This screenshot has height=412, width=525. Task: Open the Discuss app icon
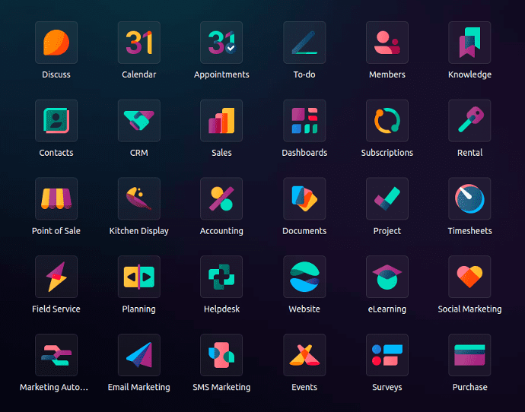click(x=56, y=43)
